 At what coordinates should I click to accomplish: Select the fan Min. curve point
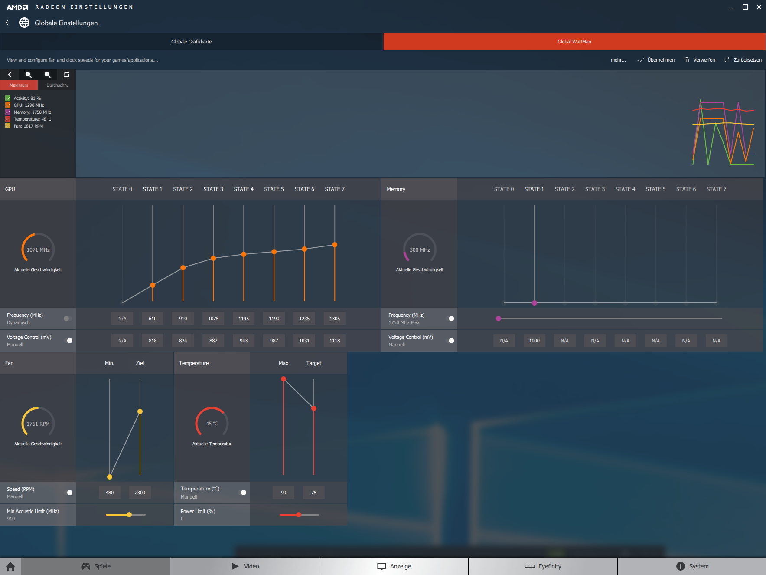110,477
